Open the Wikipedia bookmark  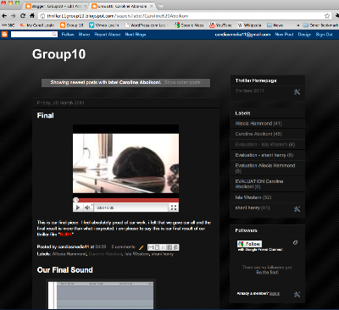point(249,25)
